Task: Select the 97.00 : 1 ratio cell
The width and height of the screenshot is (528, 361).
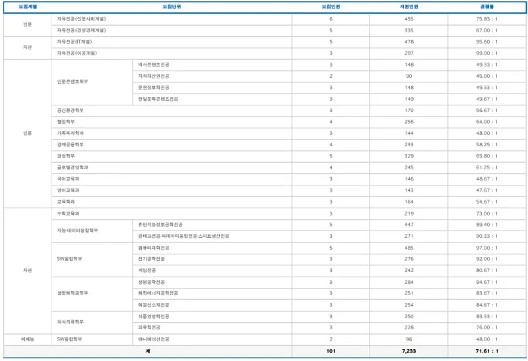Action: 487,248
